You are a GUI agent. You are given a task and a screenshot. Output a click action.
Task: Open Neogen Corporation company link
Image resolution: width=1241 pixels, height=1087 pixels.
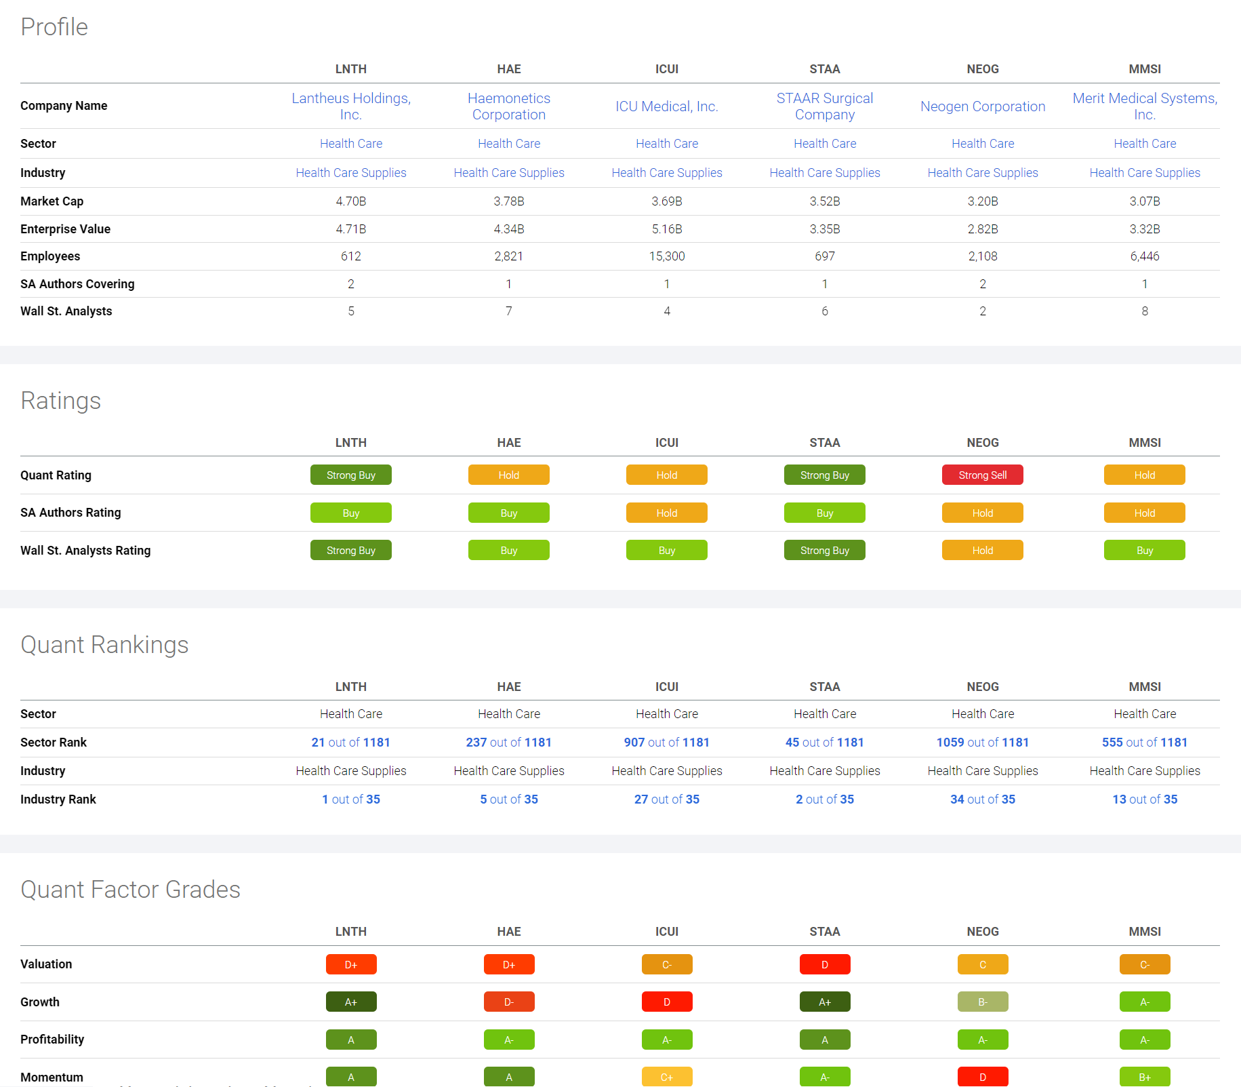(x=983, y=106)
